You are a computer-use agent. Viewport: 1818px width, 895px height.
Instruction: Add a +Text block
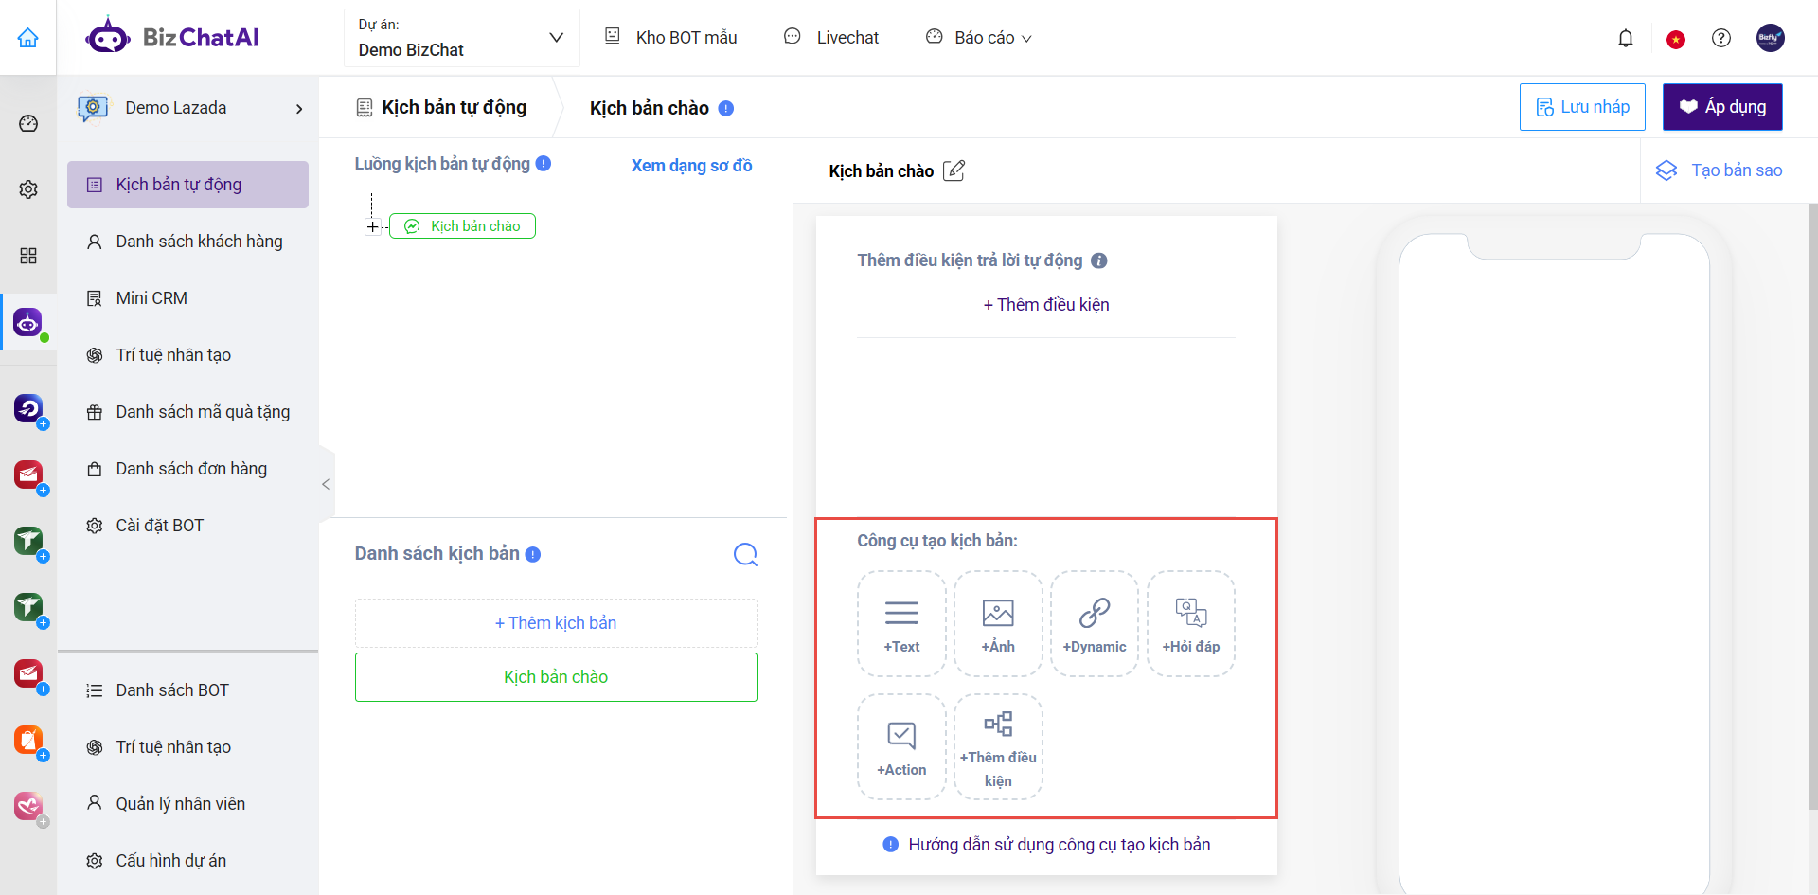click(x=901, y=623)
